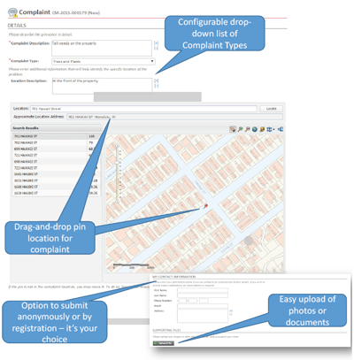The height and width of the screenshot is (360, 354).
Task: Select search result 701 HAWAII ST
Action: [57, 136]
